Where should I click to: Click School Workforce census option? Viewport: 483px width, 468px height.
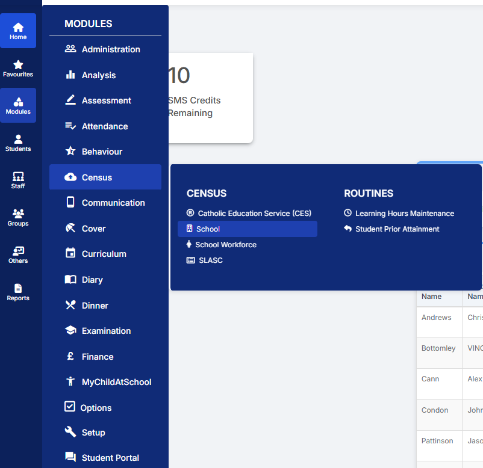pos(225,245)
